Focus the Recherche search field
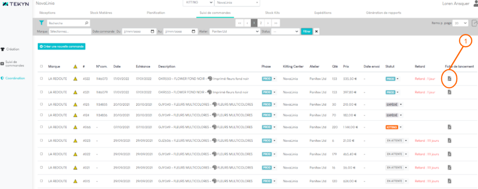The width and height of the screenshot is (478, 189). tap(65, 23)
